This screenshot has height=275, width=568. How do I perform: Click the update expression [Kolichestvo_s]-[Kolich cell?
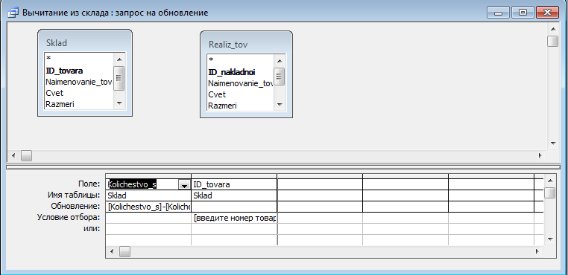click(148, 207)
